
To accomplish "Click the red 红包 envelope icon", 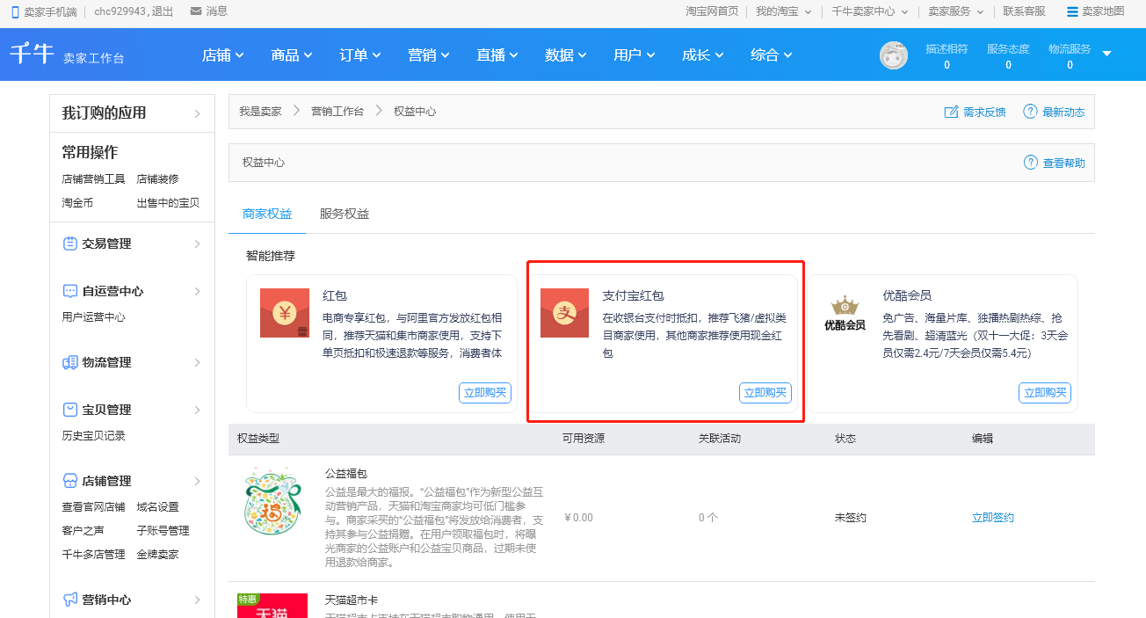I will 285,313.
